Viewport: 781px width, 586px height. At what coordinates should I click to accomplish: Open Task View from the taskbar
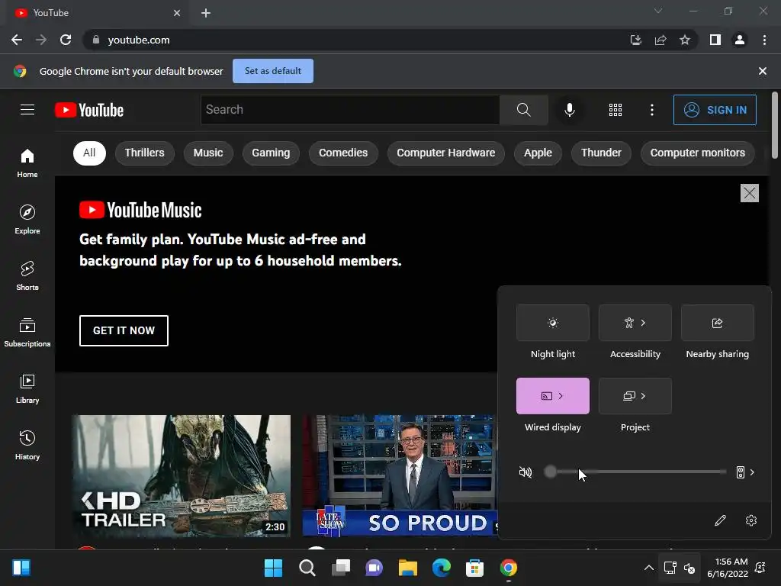341,568
